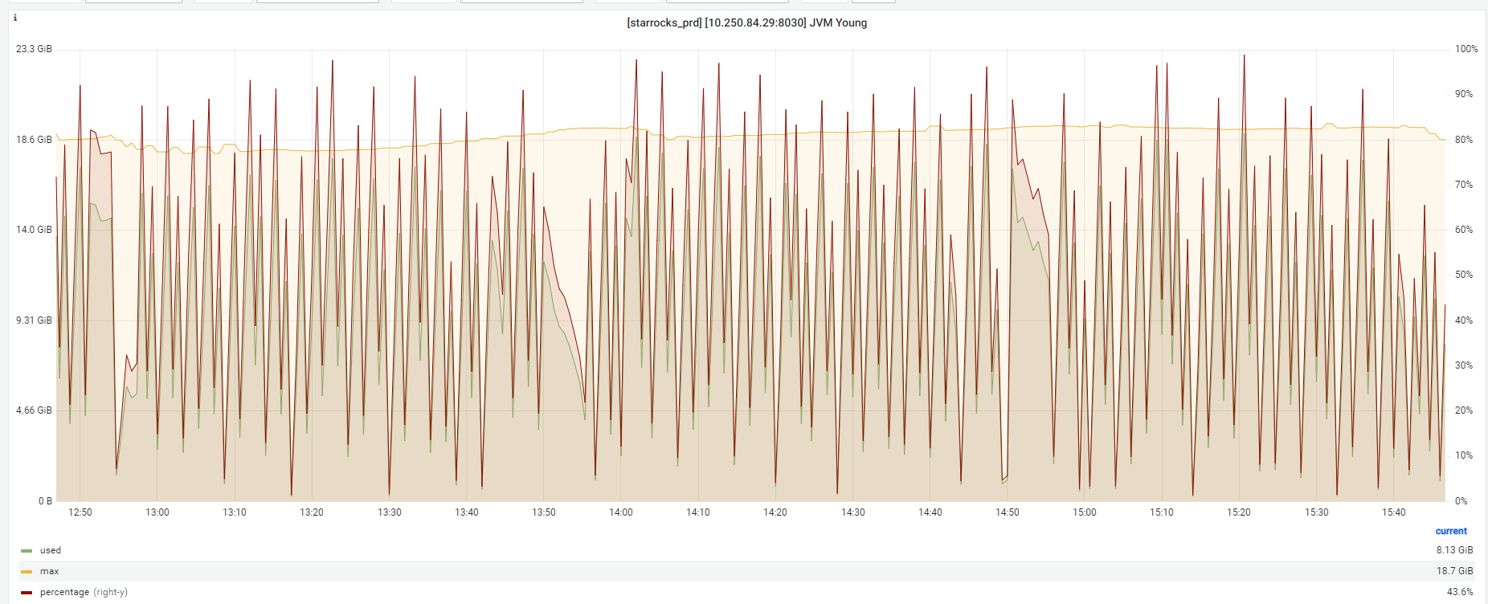1488x604 pixels.
Task: Click the 100% right axis label
Action: click(x=1466, y=49)
